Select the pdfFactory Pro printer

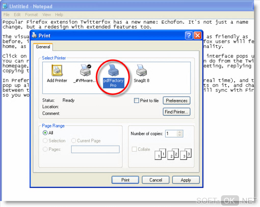point(113,70)
